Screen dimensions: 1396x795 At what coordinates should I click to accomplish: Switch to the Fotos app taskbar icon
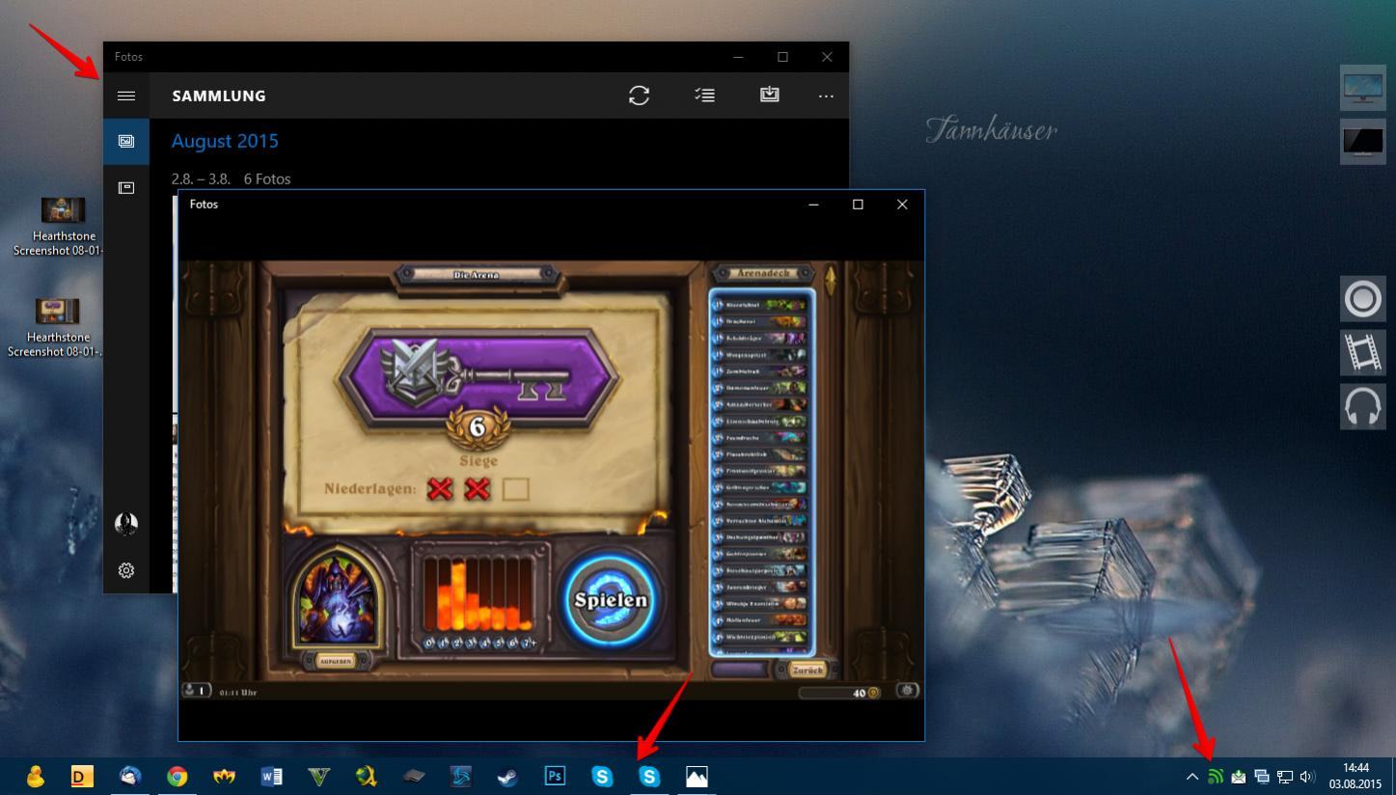point(697,776)
